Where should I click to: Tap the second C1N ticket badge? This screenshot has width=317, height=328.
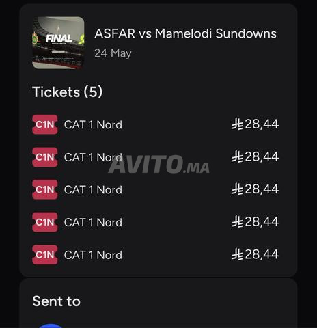[45, 157]
